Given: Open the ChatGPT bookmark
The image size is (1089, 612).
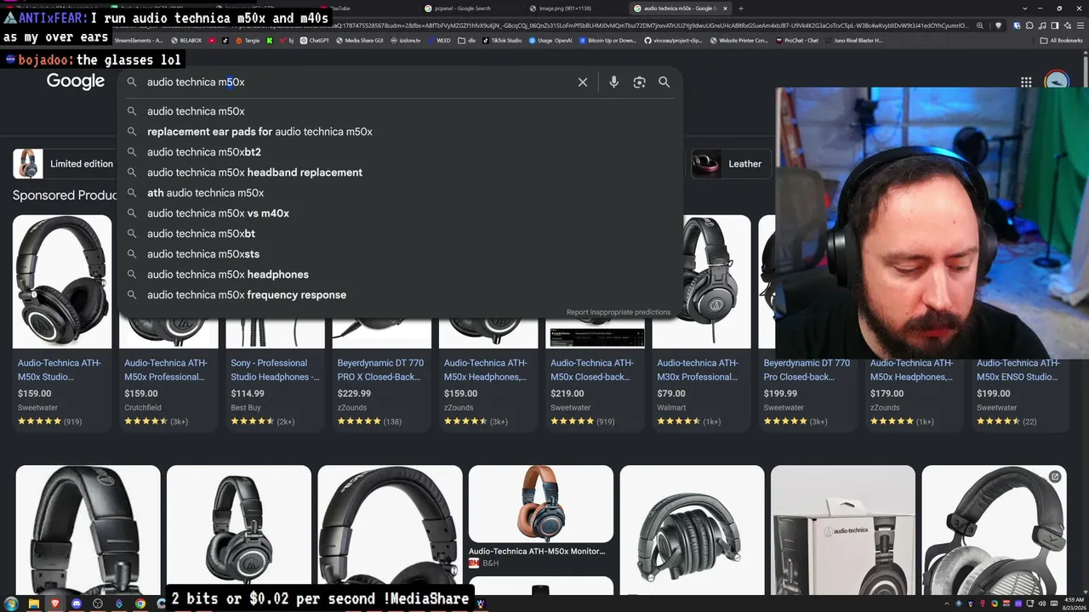Looking at the screenshot, I should coord(315,41).
